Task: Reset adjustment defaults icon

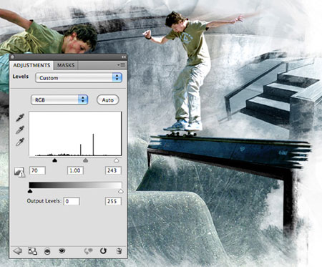Action: click(x=103, y=251)
